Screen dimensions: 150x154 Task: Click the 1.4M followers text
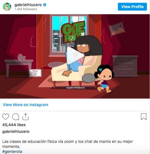pyautogui.click(x=26, y=9)
